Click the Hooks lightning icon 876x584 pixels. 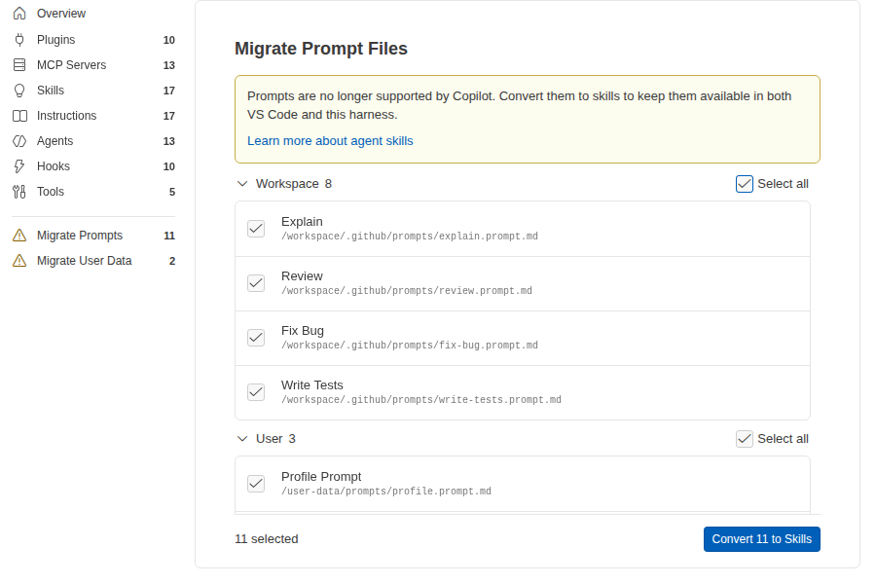click(x=19, y=166)
